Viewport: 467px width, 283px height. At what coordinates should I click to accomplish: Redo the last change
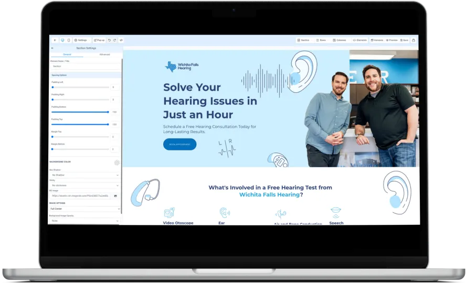pos(115,40)
